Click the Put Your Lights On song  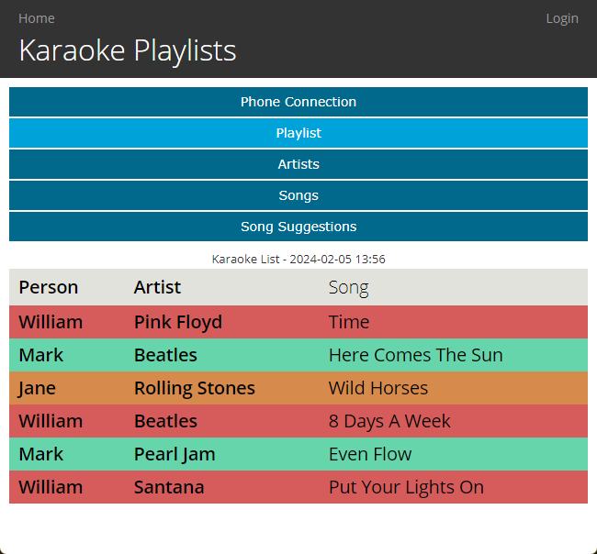tap(406, 487)
